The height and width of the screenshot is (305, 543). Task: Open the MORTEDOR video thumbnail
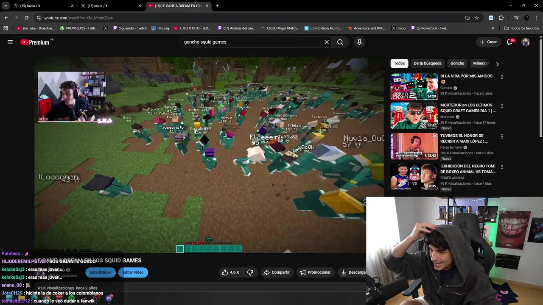(414, 116)
